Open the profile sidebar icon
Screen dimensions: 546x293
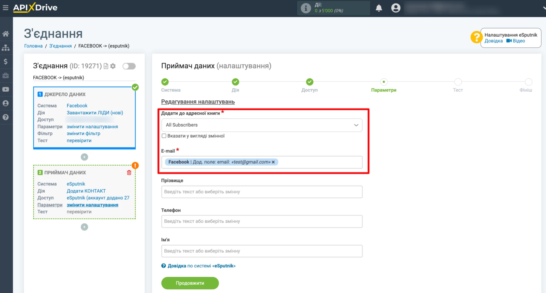pyautogui.click(x=6, y=103)
